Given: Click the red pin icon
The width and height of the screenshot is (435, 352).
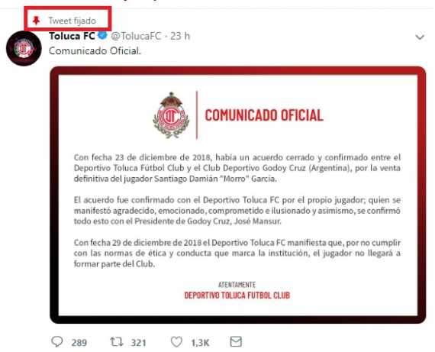Looking at the screenshot, I should point(36,21).
